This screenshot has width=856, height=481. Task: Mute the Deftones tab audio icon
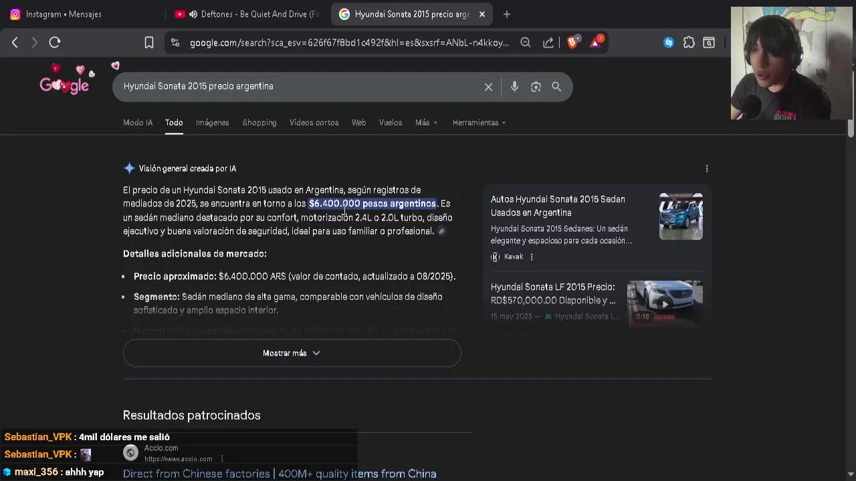193,14
